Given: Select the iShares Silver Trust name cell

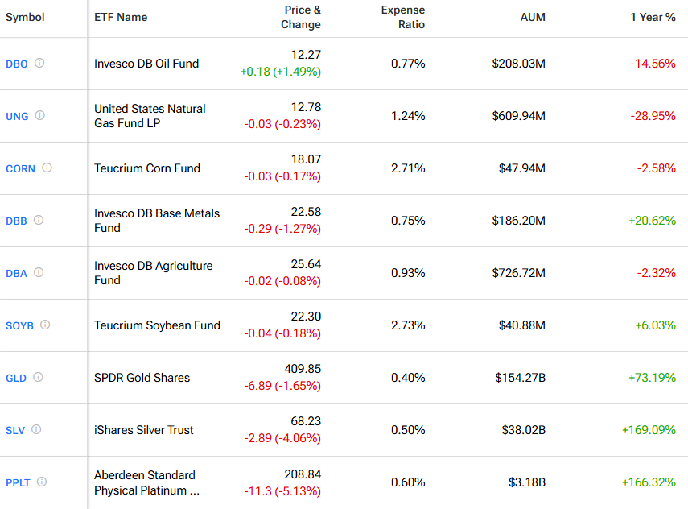Looking at the screenshot, I should point(144,430).
